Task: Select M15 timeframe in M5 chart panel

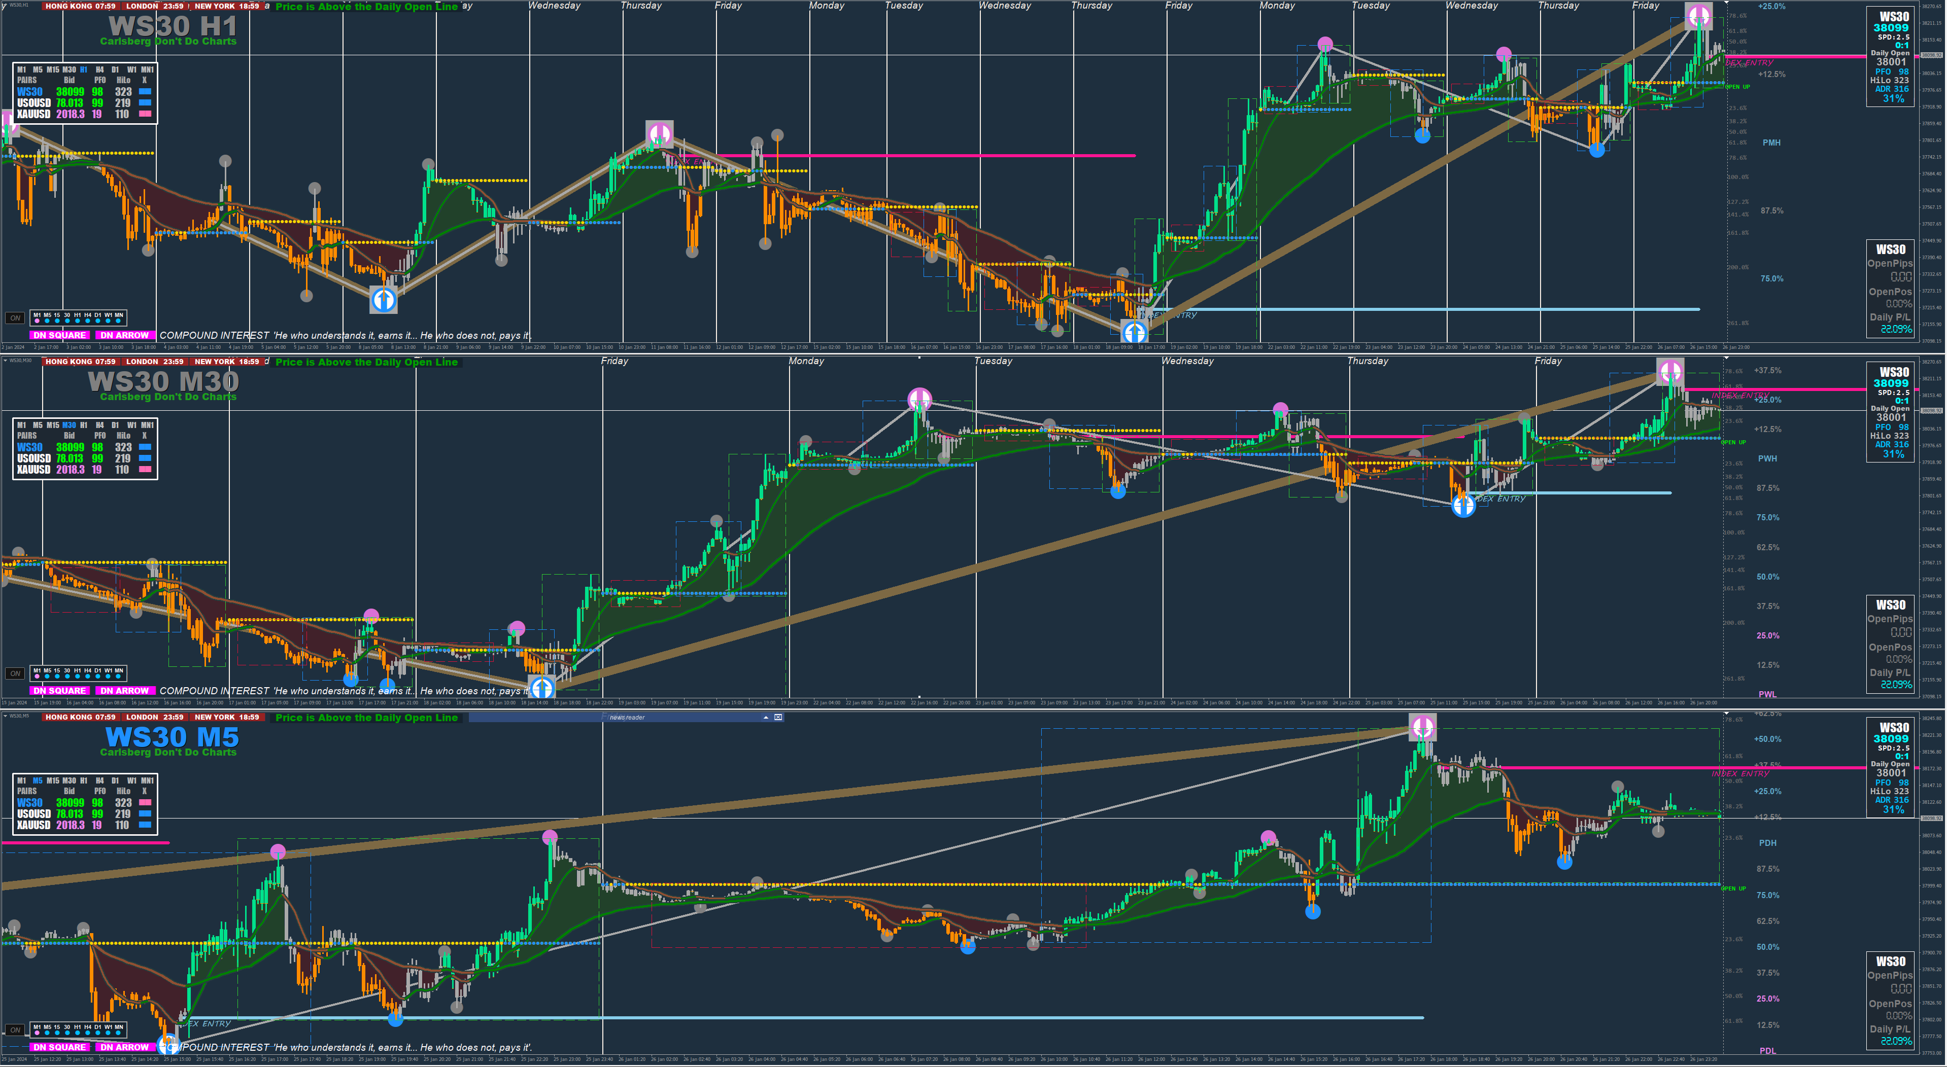Action: 53,781
